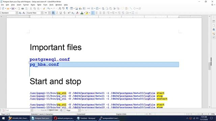Open font color dropdown arrow
The width and height of the screenshot is (216, 121).
coord(84,13)
